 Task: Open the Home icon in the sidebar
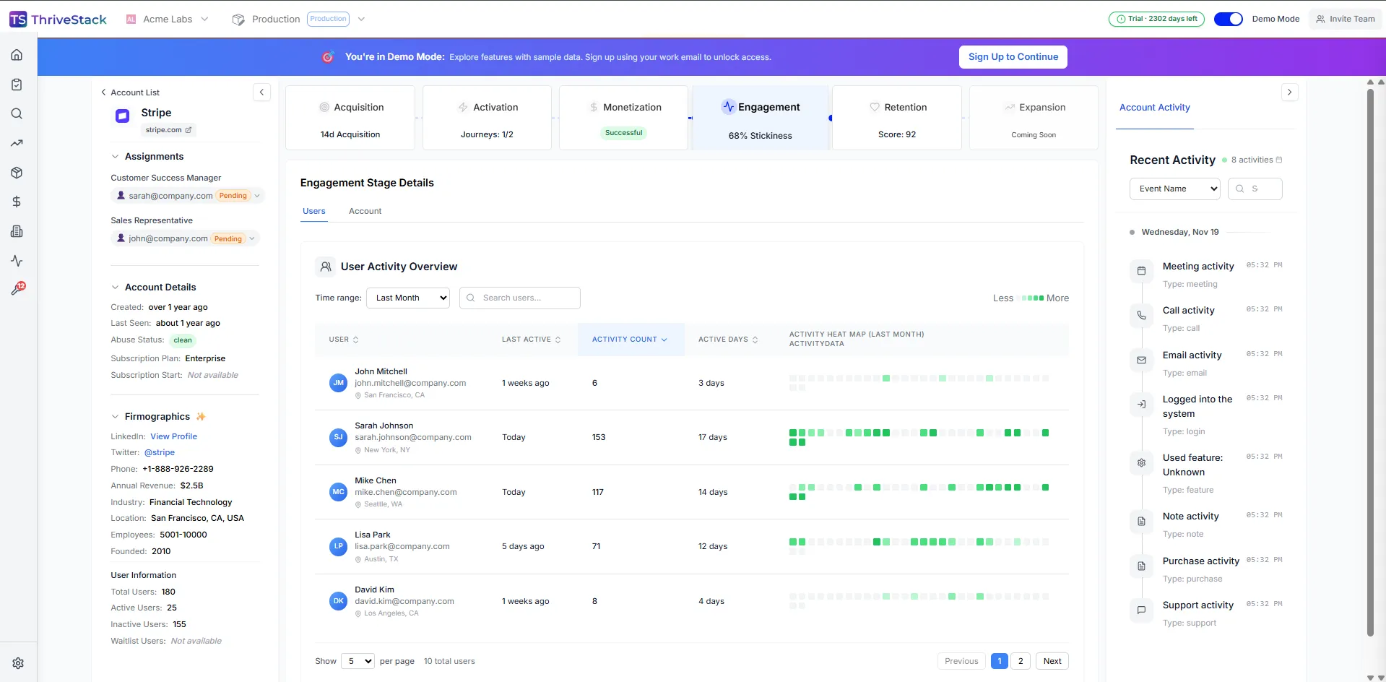[17, 54]
